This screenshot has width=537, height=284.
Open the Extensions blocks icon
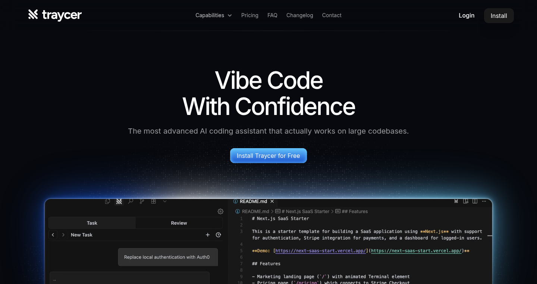click(x=153, y=201)
